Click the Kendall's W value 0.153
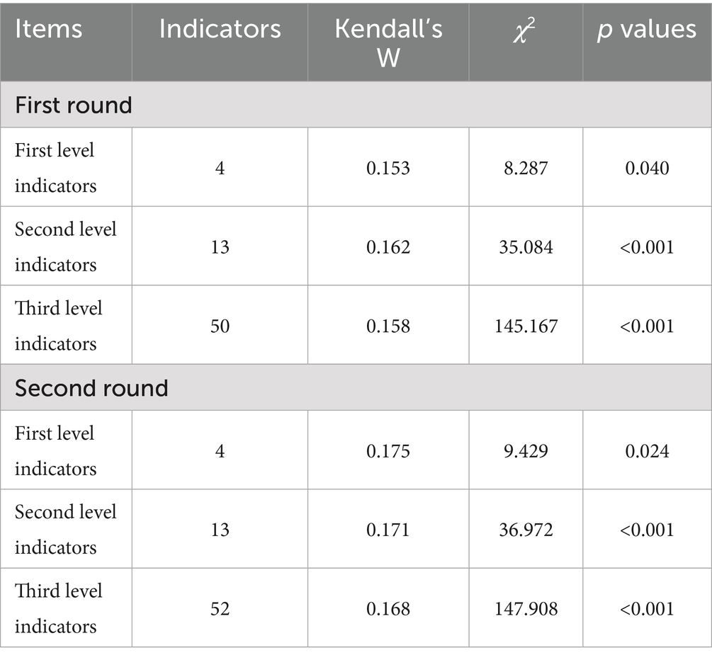Viewport: 712px width, 660px height. tap(388, 168)
